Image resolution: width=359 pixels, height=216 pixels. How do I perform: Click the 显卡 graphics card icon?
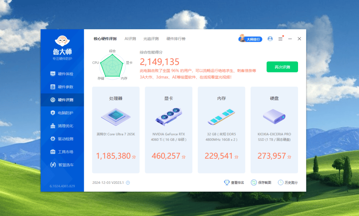pos(169,117)
